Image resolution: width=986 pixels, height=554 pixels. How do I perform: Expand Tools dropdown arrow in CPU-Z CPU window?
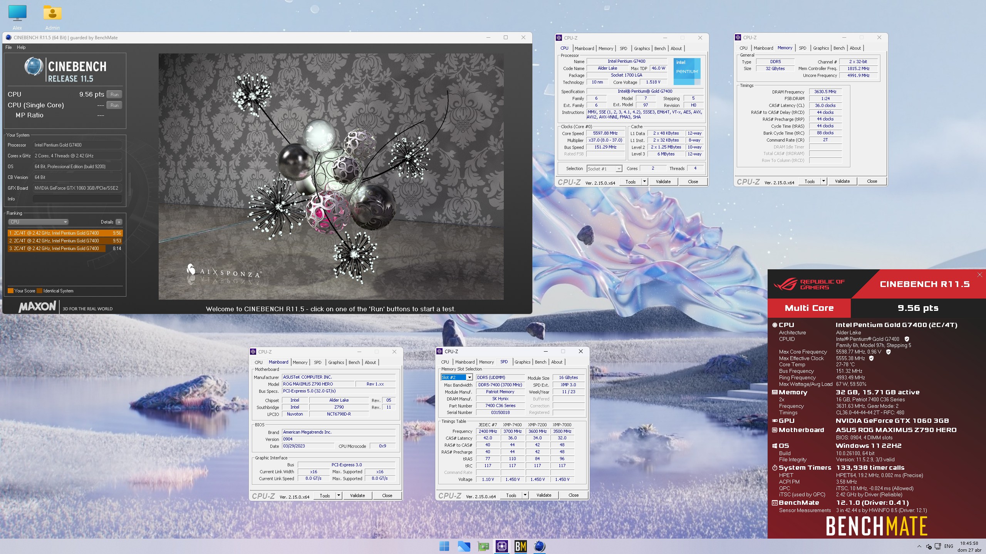[x=644, y=182]
